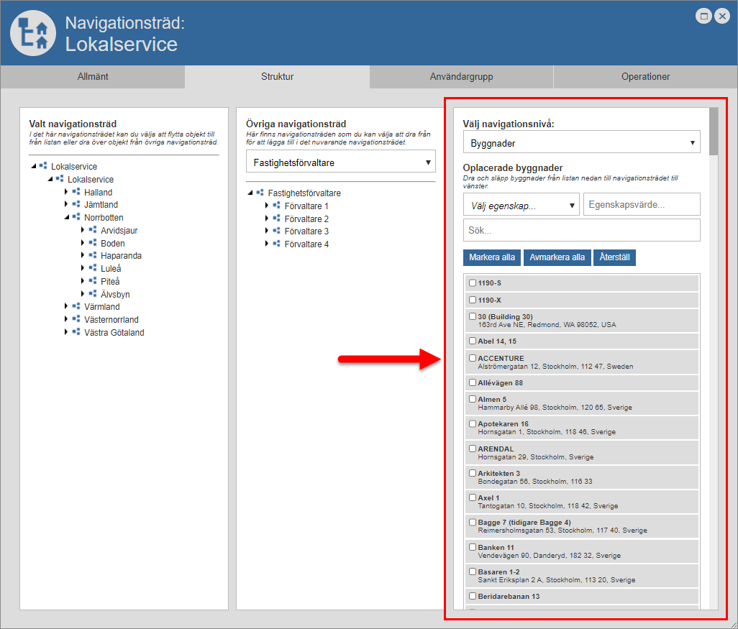738x629 pixels.
Task: Click the node icon beside Luleå
Action: tap(93, 268)
